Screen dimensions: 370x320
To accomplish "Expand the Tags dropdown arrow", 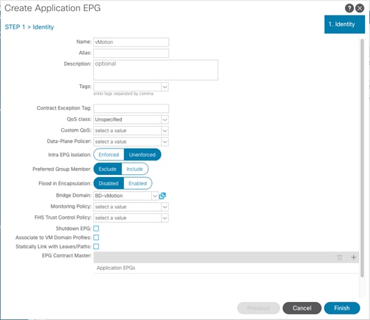I will (x=164, y=87).
